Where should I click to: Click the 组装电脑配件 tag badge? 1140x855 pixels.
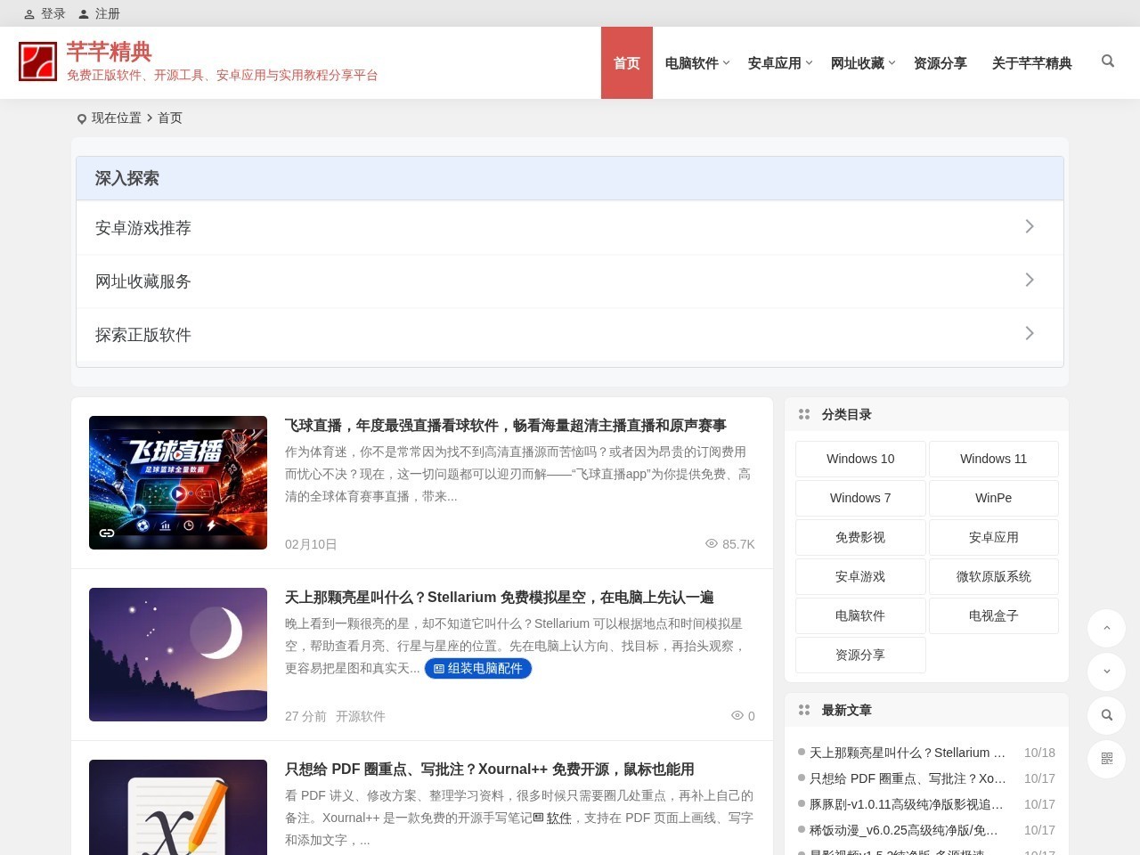[x=478, y=668]
